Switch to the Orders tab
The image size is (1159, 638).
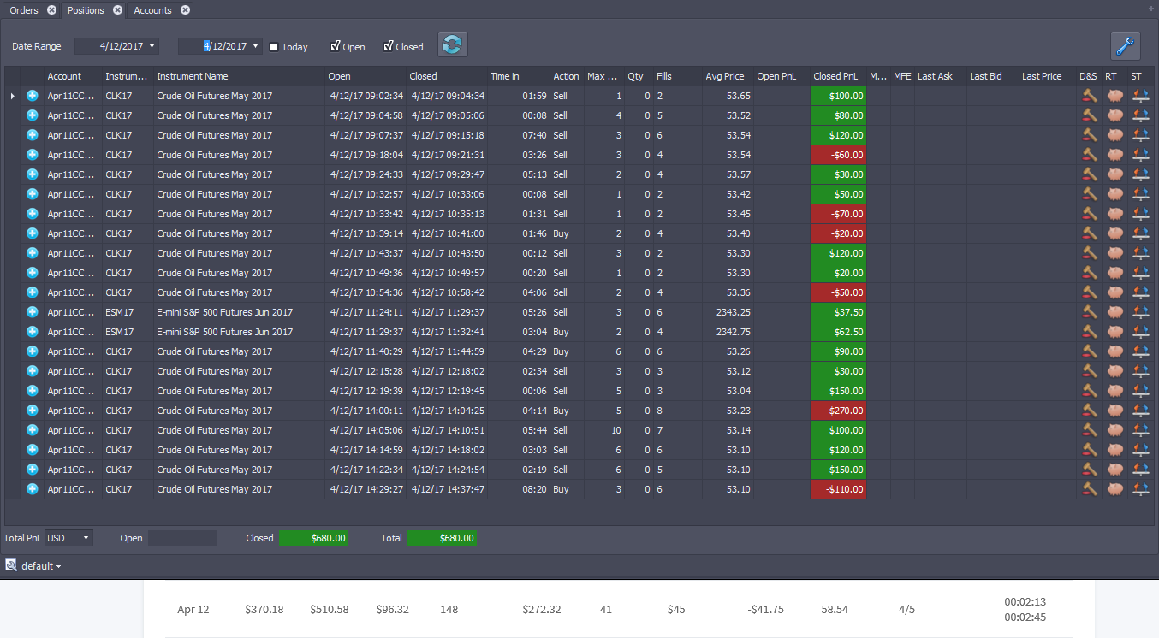tap(24, 10)
